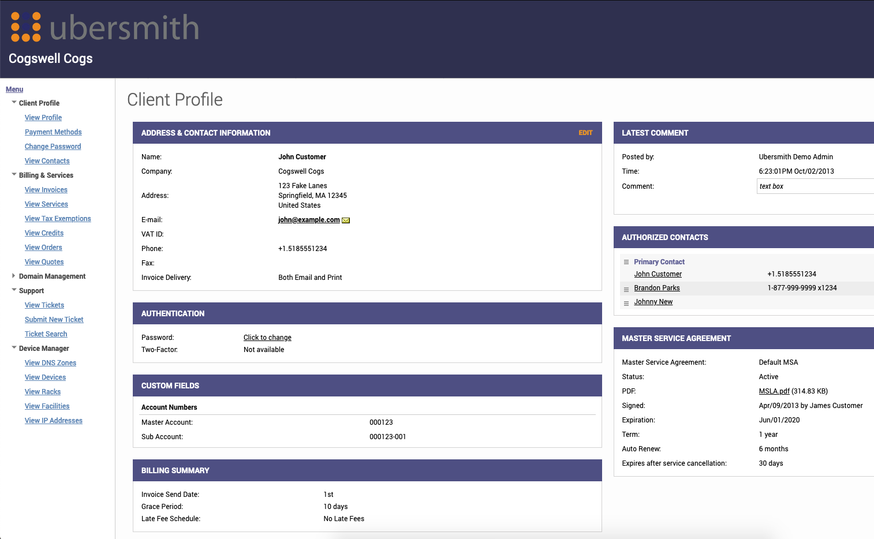This screenshot has height=539, width=874.
Task: Open View DNS Zones in sidebar
Action: click(50, 363)
